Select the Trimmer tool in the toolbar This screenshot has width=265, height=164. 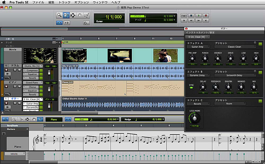[66, 15]
